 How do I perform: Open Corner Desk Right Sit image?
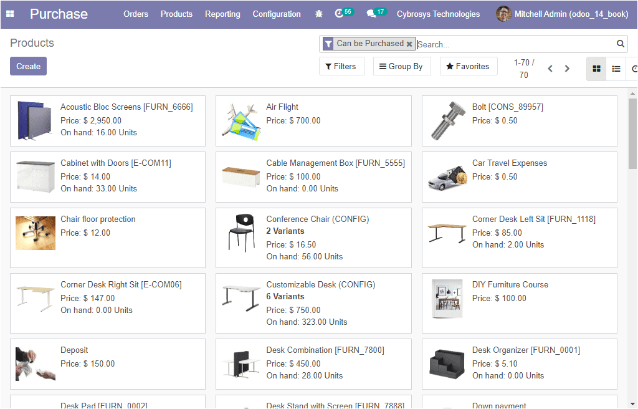(x=36, y=299)
